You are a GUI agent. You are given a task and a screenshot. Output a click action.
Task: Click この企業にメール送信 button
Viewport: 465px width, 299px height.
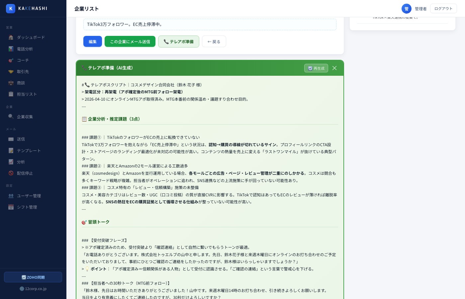point(130,42)
